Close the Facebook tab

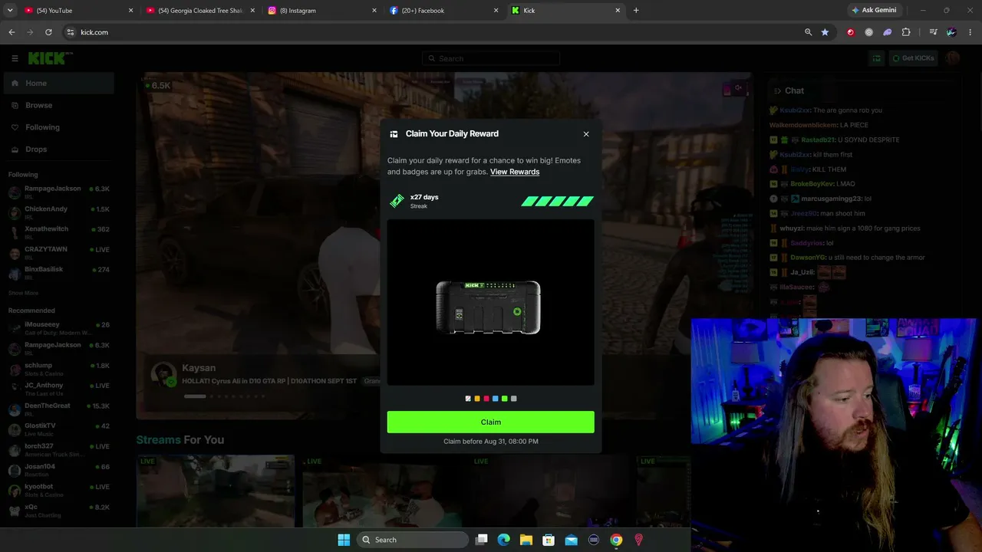[x=496, y=11]
